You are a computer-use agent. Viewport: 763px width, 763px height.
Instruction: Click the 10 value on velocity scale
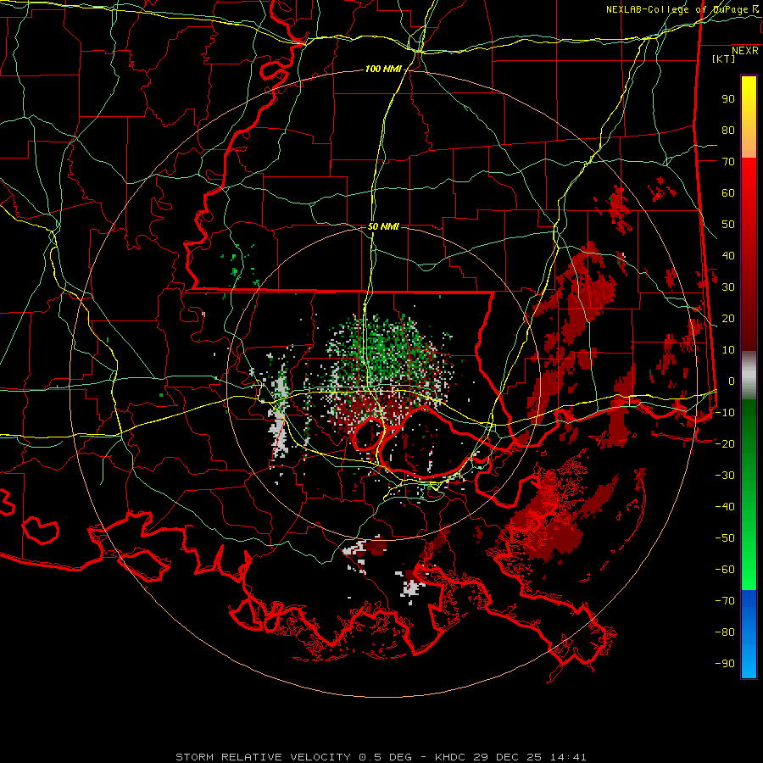tap(728, 350)
